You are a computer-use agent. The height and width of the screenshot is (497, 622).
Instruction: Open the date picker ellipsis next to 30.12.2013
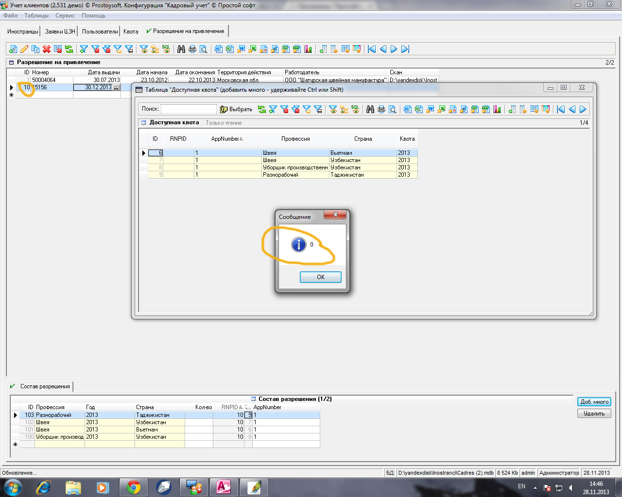[x=116, y=87]
